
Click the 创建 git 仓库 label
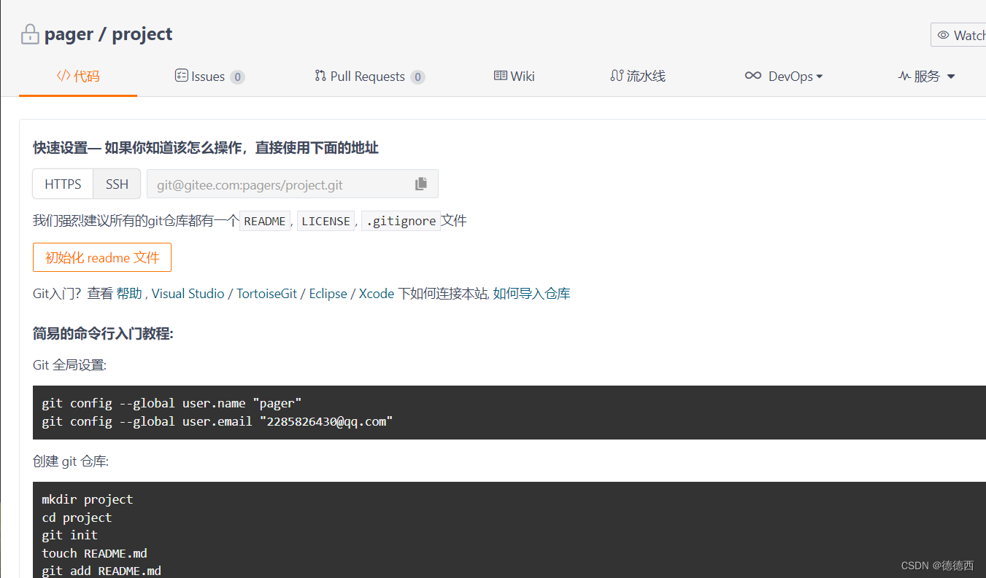[71, 461]
